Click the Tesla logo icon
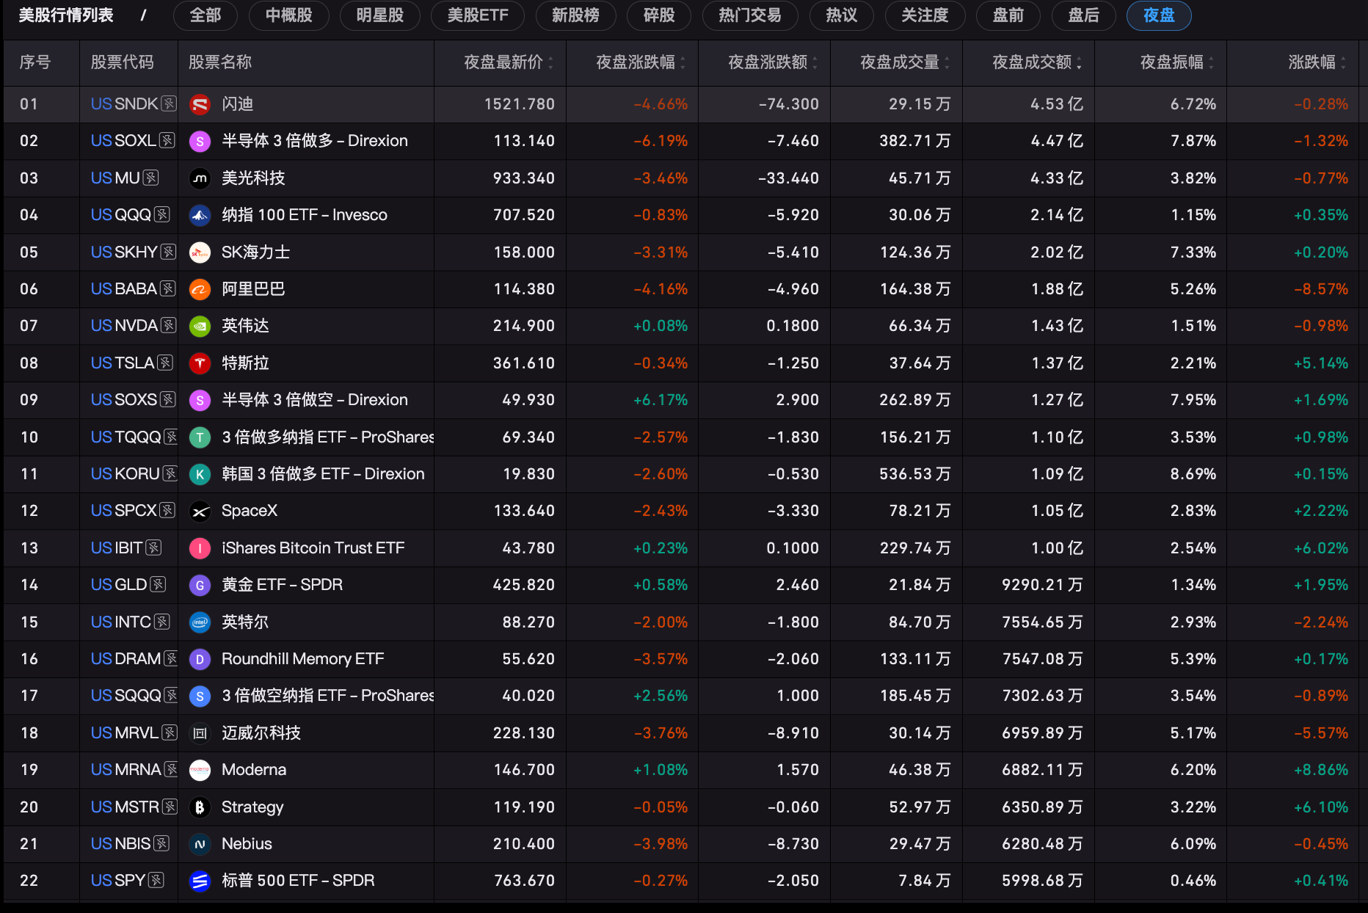1368x913 pixels. tap(200, 363)
